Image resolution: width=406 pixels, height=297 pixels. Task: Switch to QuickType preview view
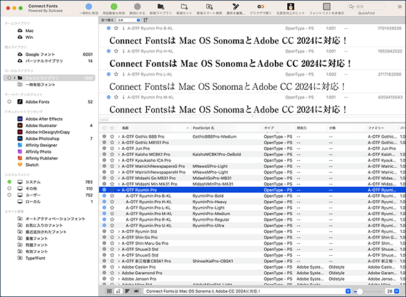[x=118, y=291]
